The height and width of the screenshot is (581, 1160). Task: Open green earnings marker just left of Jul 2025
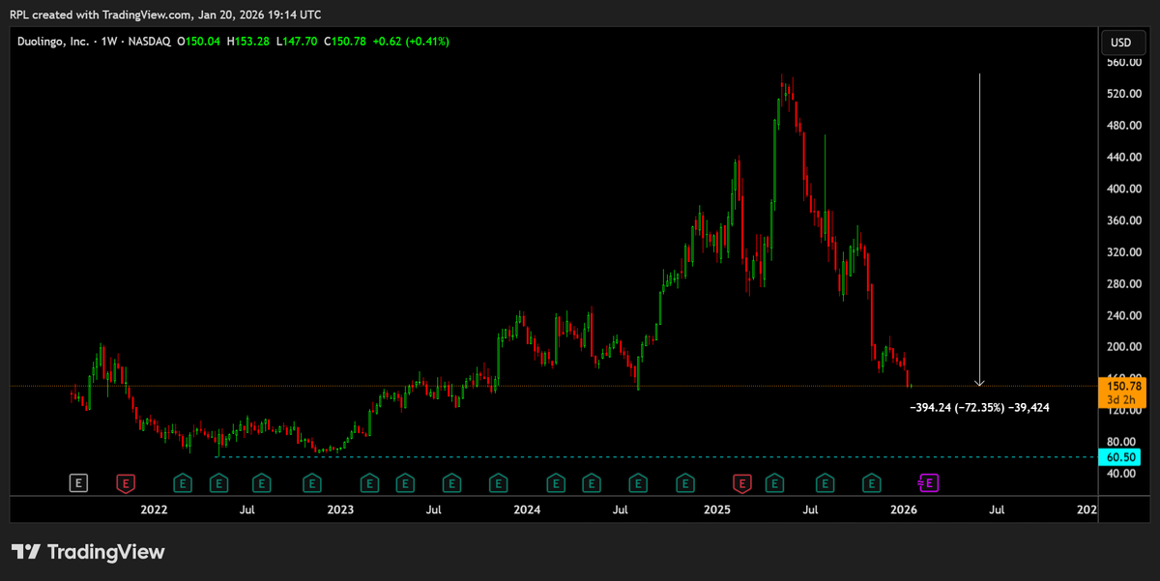pos(774,481)
